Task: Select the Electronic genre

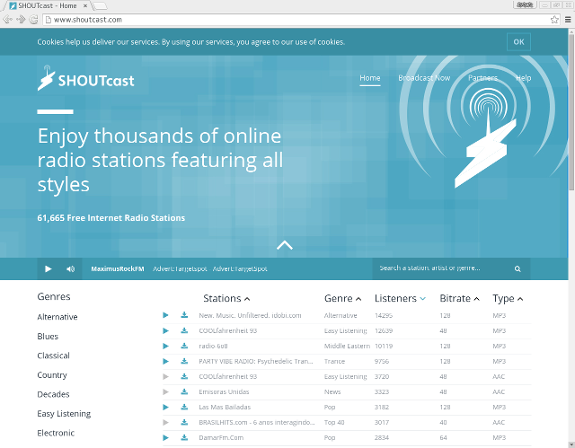Action: (x=56, y=433)
